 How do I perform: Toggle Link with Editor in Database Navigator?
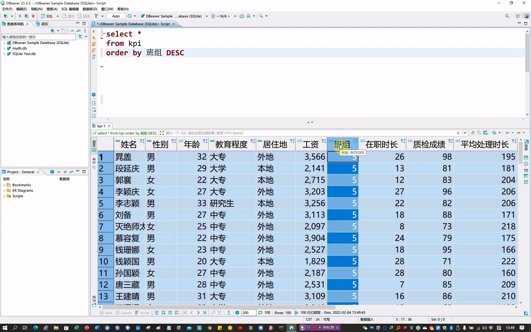79,31
